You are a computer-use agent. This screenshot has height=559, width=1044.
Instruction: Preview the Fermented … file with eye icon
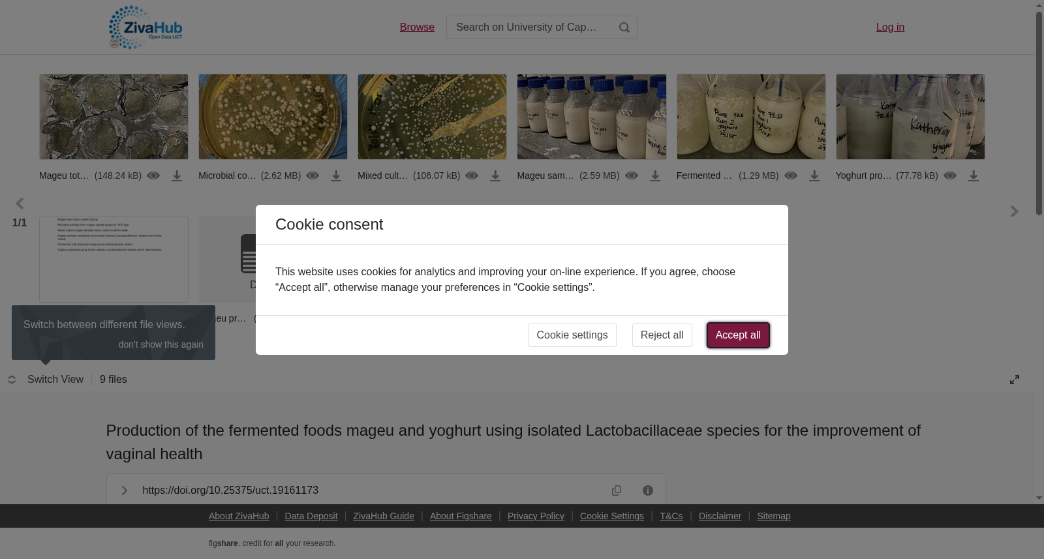click(x=791, y=175)
